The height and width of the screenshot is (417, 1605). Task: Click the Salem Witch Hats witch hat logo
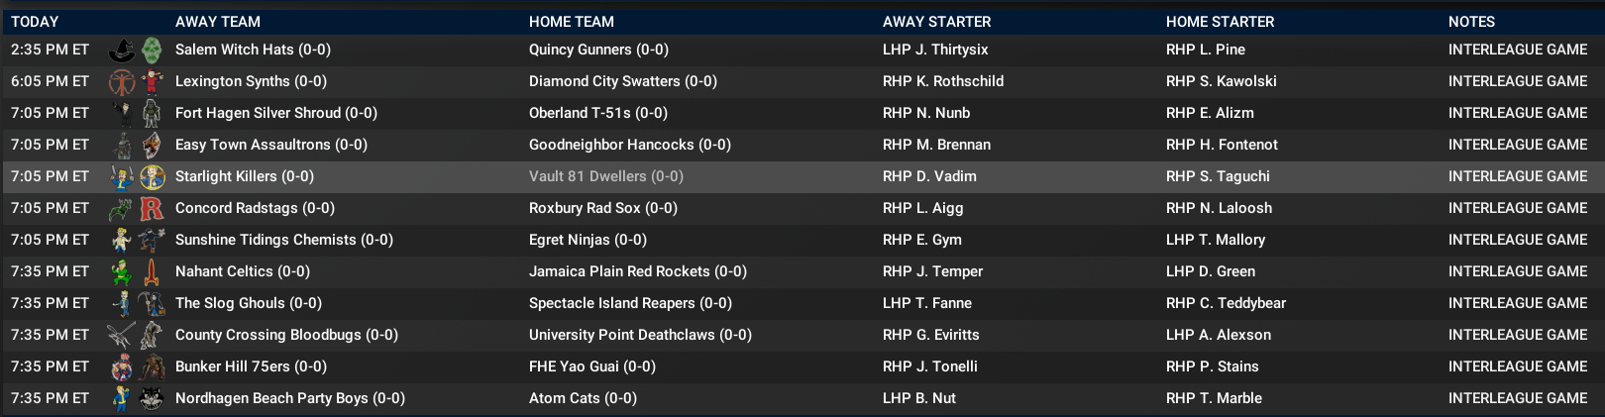pyautogui.click(x=122, y=50)
